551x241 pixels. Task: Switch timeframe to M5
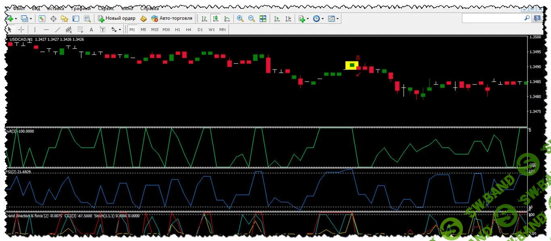[x=143, y=29]
